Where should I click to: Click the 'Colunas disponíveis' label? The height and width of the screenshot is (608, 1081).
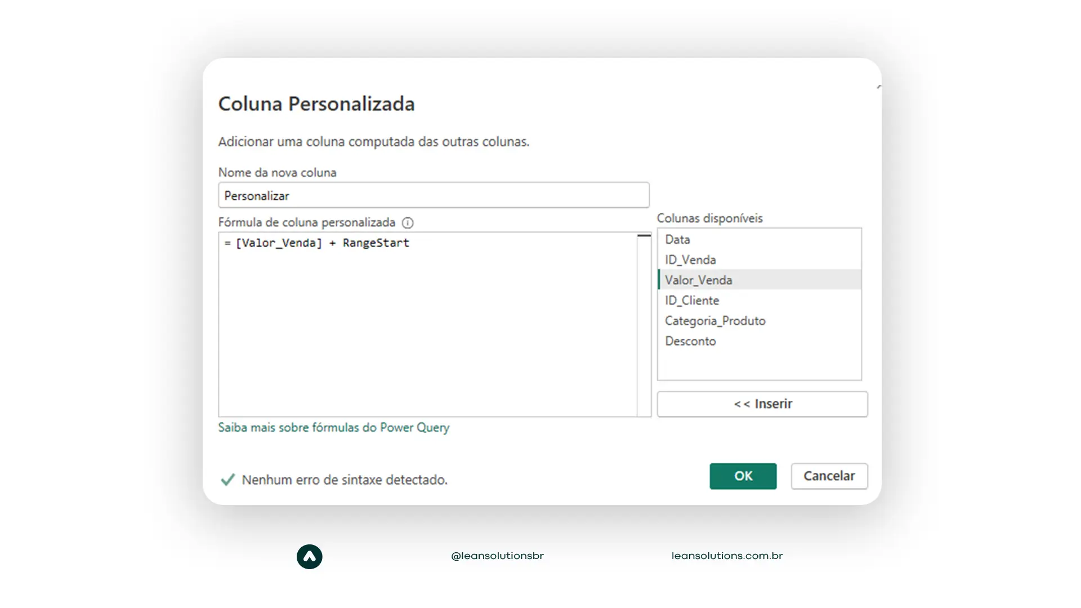pos(709,218)
